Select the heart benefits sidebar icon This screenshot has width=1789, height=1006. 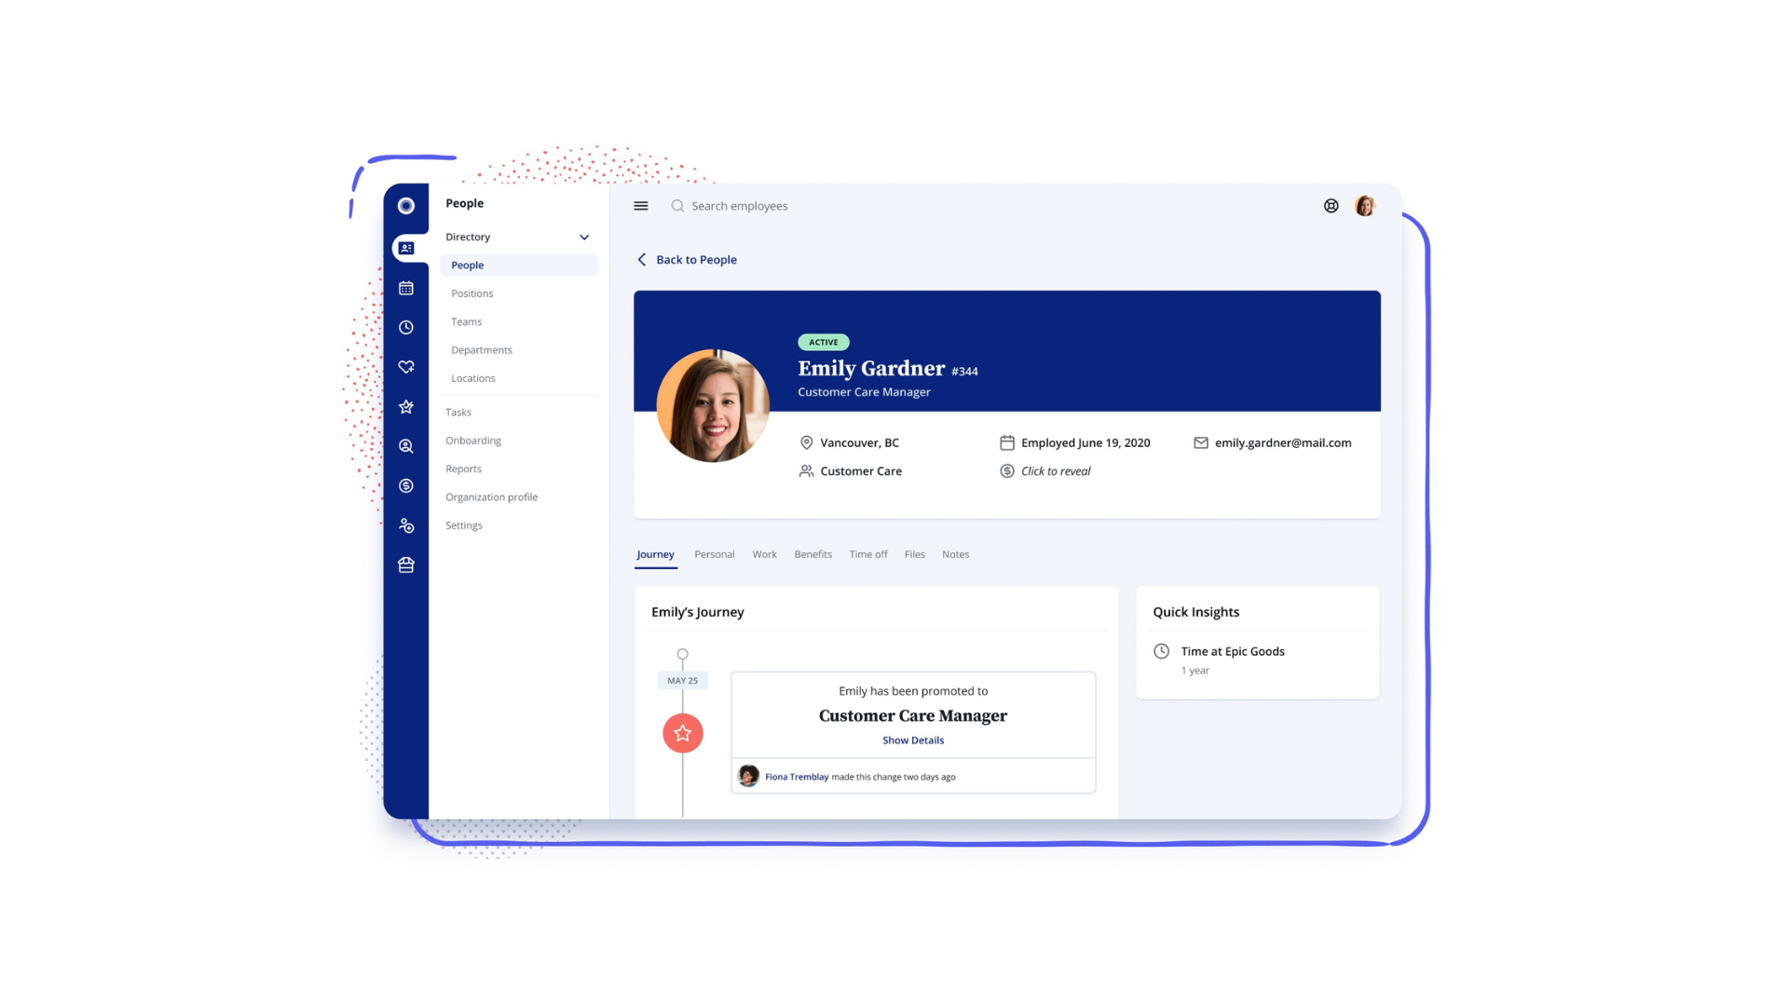(406, 367)
